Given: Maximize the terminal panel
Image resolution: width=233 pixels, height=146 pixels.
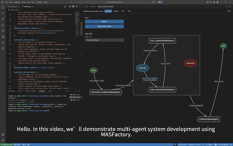Looking at the screenshot, I should point(76,91).
